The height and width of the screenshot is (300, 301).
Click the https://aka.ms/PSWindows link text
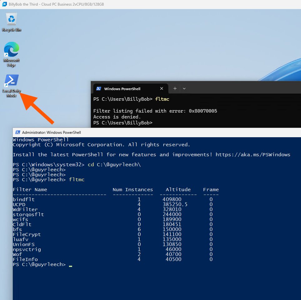pyautogui.click(x=253, y=154)
